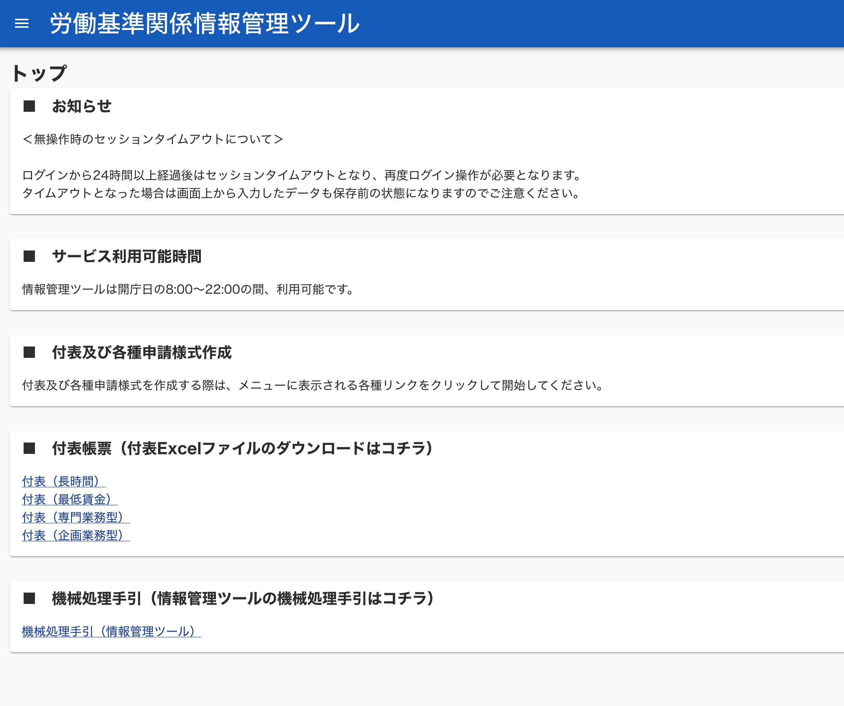Click the 機械処理手引はコチラ section heading
Image resolution: width=844 pixels, height=706 pixels.
coord(243,598)
